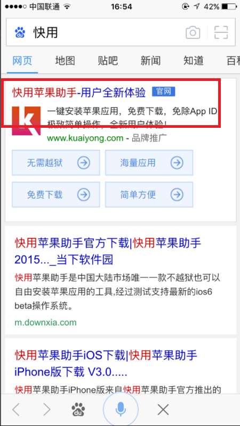Go back with the left arrow

tap(16, 409)
